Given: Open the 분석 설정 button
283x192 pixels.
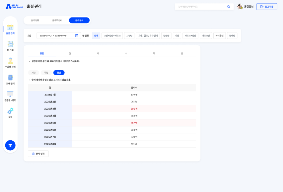Looking at the screenshot, I should (38, 154).
